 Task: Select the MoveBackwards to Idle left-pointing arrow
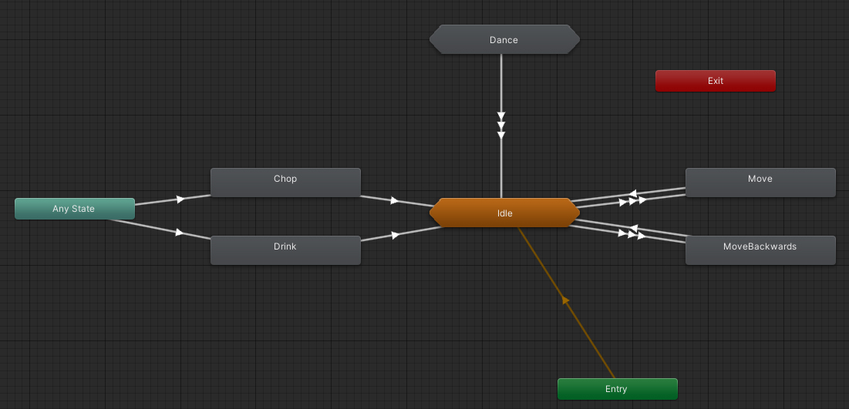[x=634, y=229]
